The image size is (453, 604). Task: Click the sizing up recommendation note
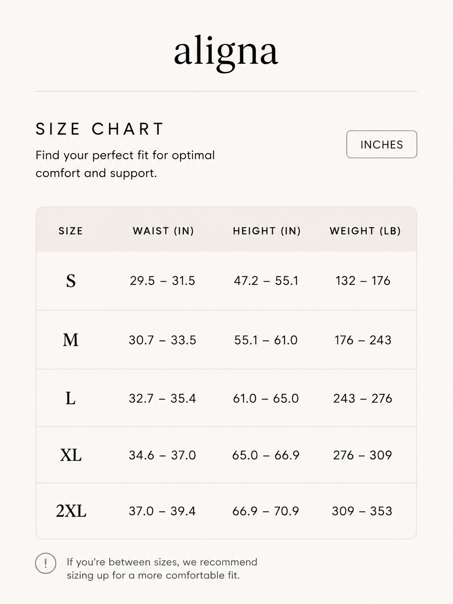(162, 569)
